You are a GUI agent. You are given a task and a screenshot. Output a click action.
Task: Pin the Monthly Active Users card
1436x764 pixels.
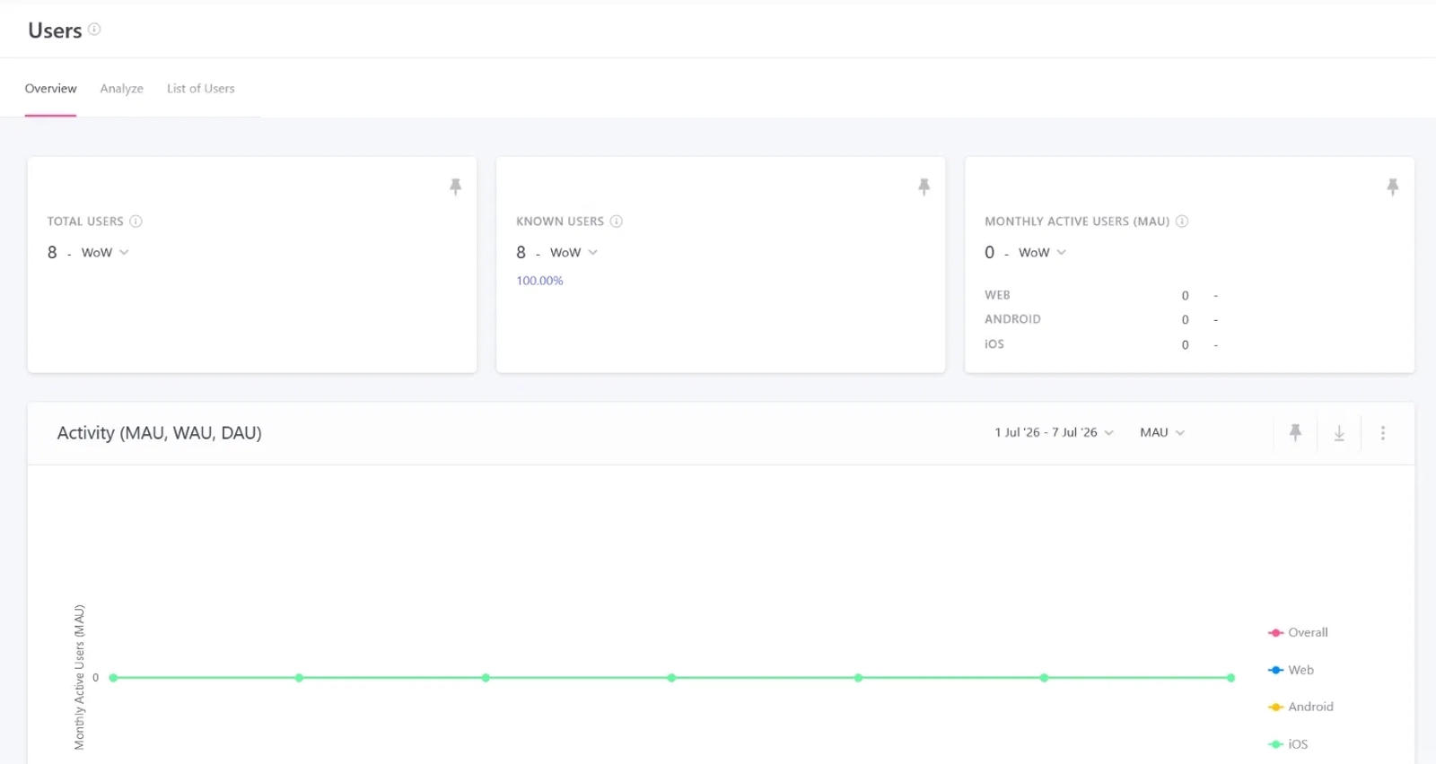point(1392,187)
